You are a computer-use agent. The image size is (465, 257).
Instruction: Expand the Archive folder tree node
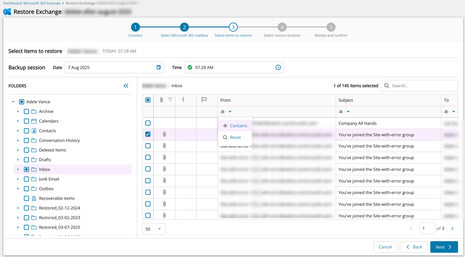(18, 111)
